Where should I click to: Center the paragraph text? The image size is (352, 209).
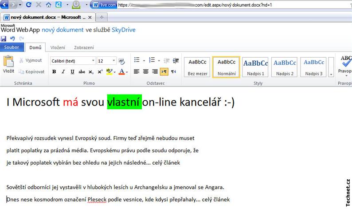pos(146,72)
